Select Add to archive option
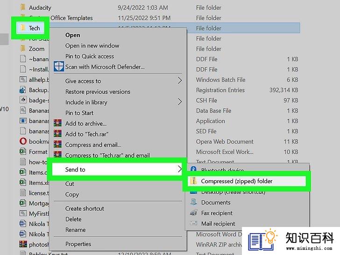Viewport: 340px width, 255px height. (x=86, y=123)
